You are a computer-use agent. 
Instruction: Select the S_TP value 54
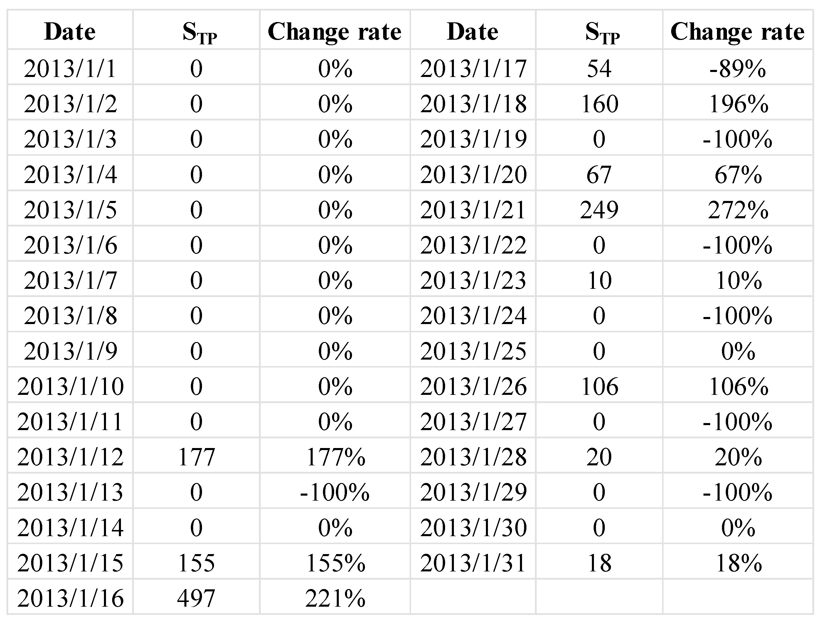[599, 68]
